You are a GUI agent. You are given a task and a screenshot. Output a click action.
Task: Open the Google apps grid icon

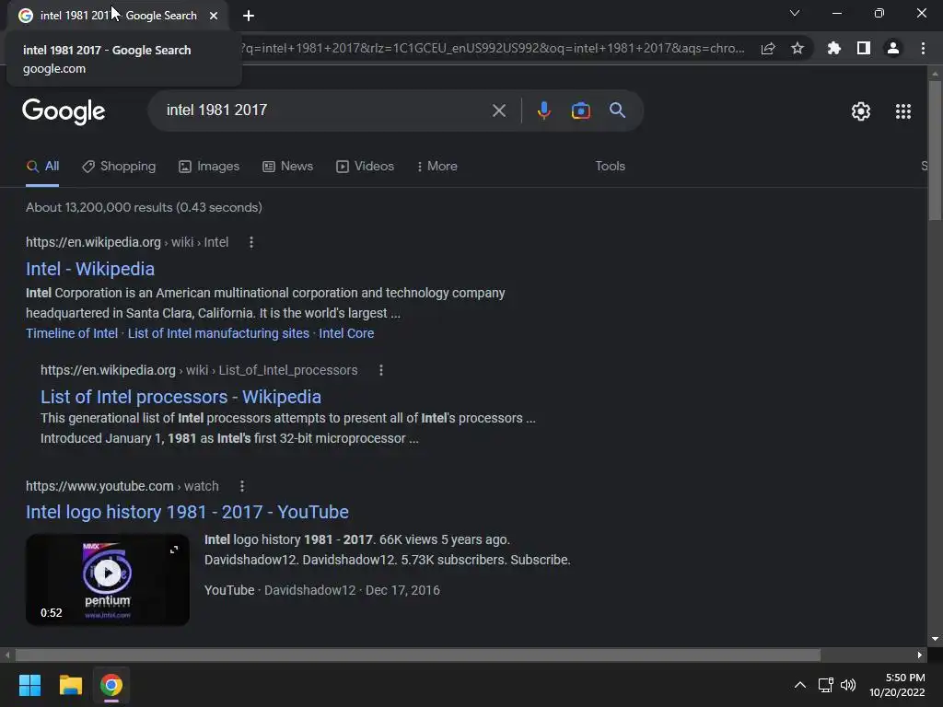click(902, 111)
